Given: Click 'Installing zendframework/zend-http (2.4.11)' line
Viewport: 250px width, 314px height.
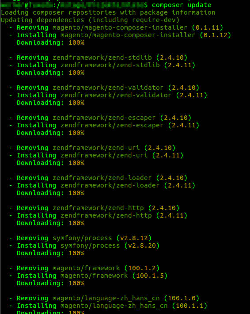Looking at the screenshot, I should click(98, 215).
